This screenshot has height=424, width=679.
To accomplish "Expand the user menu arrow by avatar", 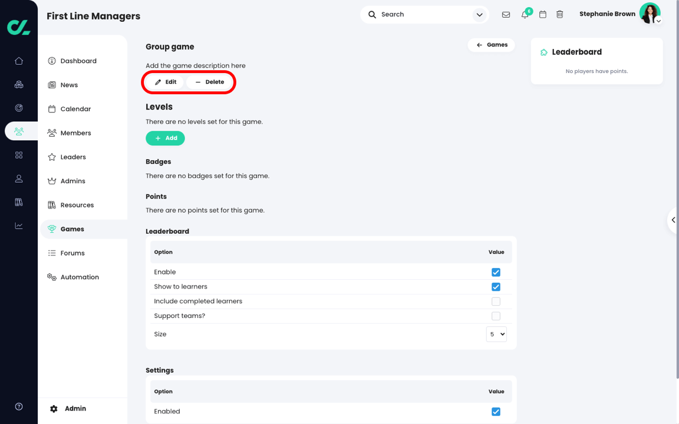I will [658, 21].
